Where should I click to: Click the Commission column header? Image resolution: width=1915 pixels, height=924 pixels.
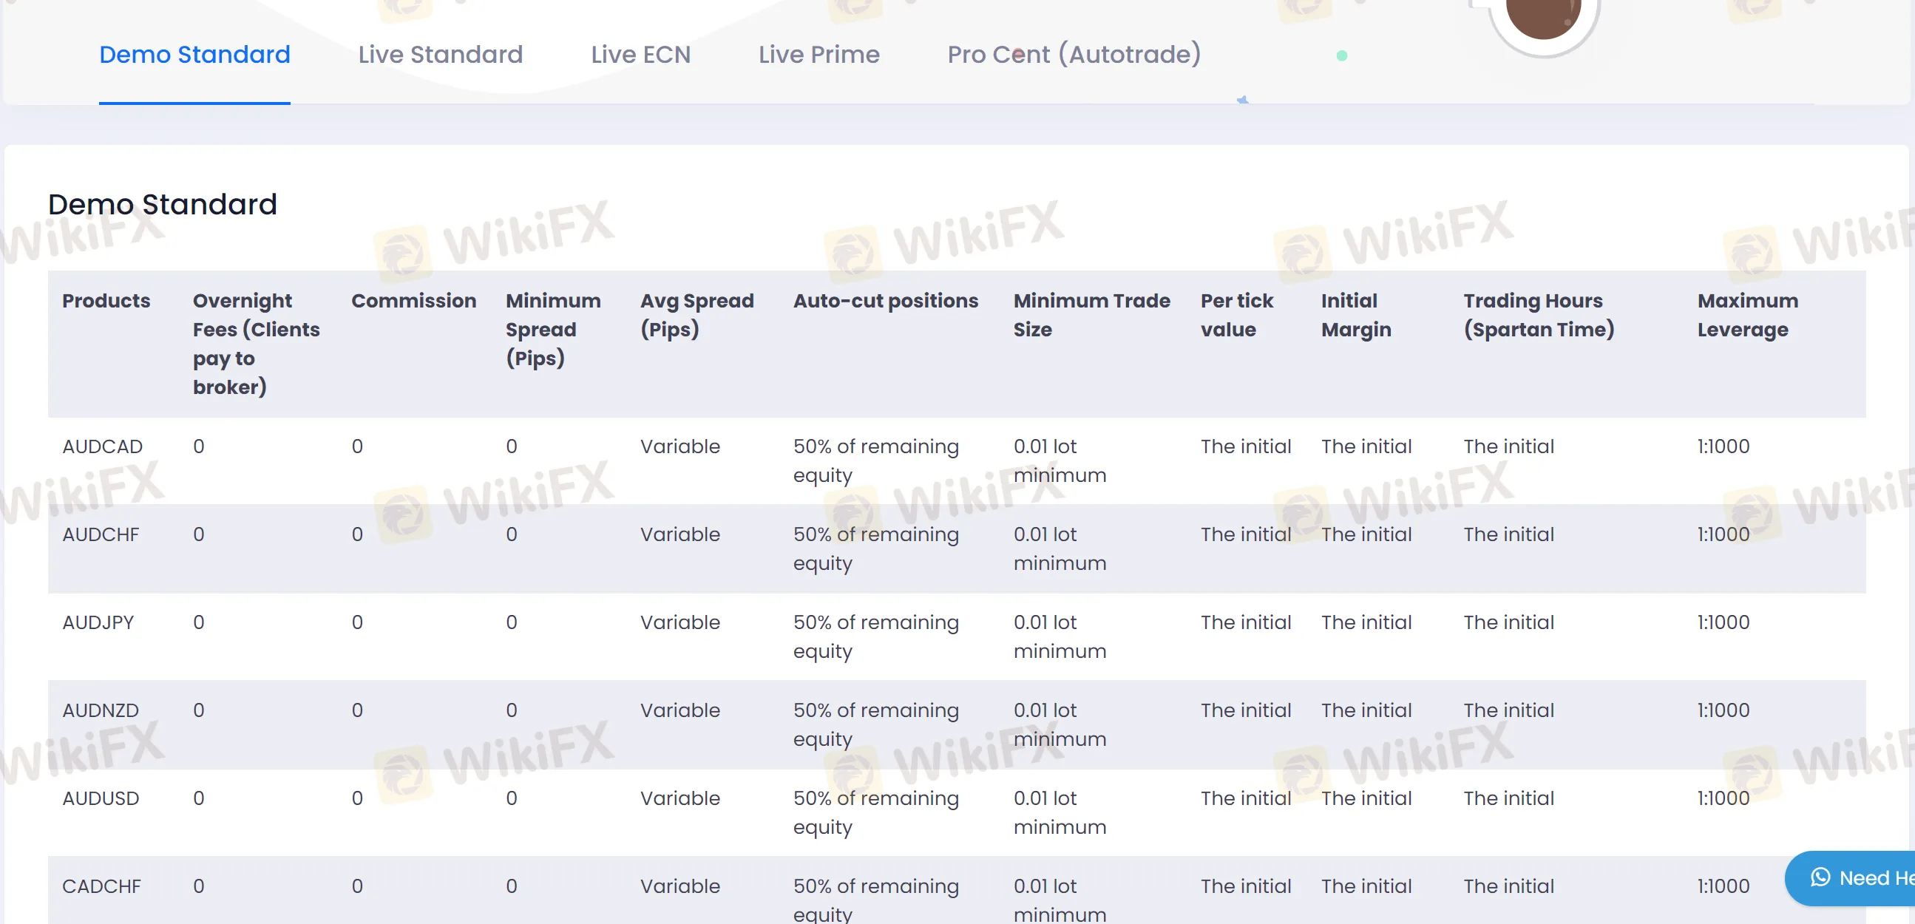click(413, 300)
